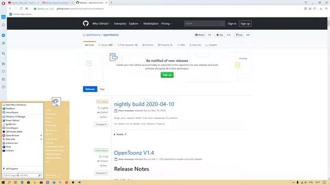
Task: Click the green Sign up button in the banner
Action: pyautogui.click(x=167, y=75)
